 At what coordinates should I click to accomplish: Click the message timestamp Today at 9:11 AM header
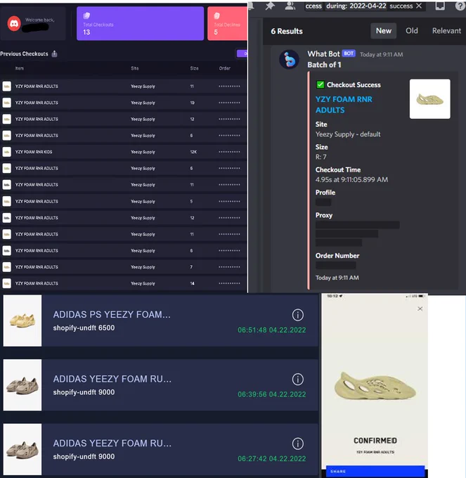coord(381,55)
